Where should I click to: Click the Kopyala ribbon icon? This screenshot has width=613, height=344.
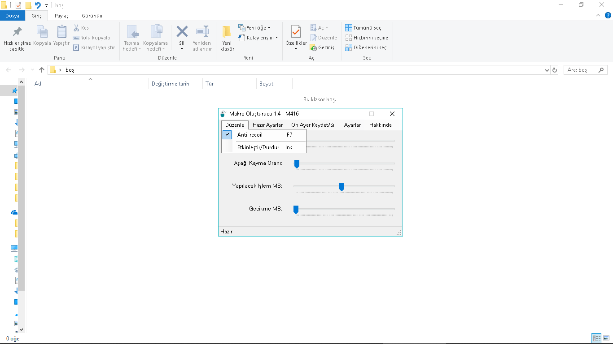pos(42,36)
